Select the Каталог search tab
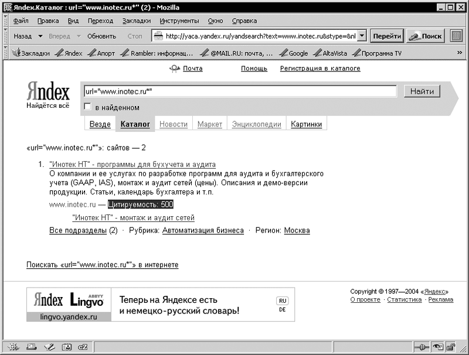 [135, 124]
